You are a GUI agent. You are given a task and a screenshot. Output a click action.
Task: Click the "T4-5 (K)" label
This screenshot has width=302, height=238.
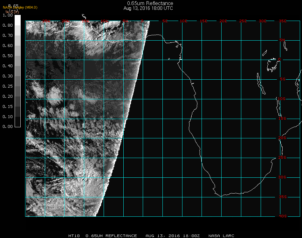click(12, 12)
